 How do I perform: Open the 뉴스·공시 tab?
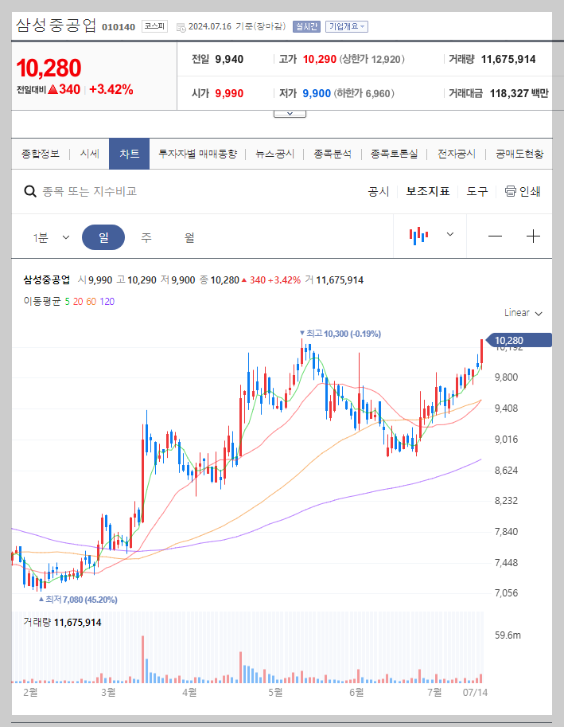click(x=275, y=154)
